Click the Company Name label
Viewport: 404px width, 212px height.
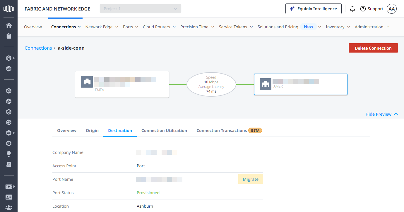click(x=68, y=152)
